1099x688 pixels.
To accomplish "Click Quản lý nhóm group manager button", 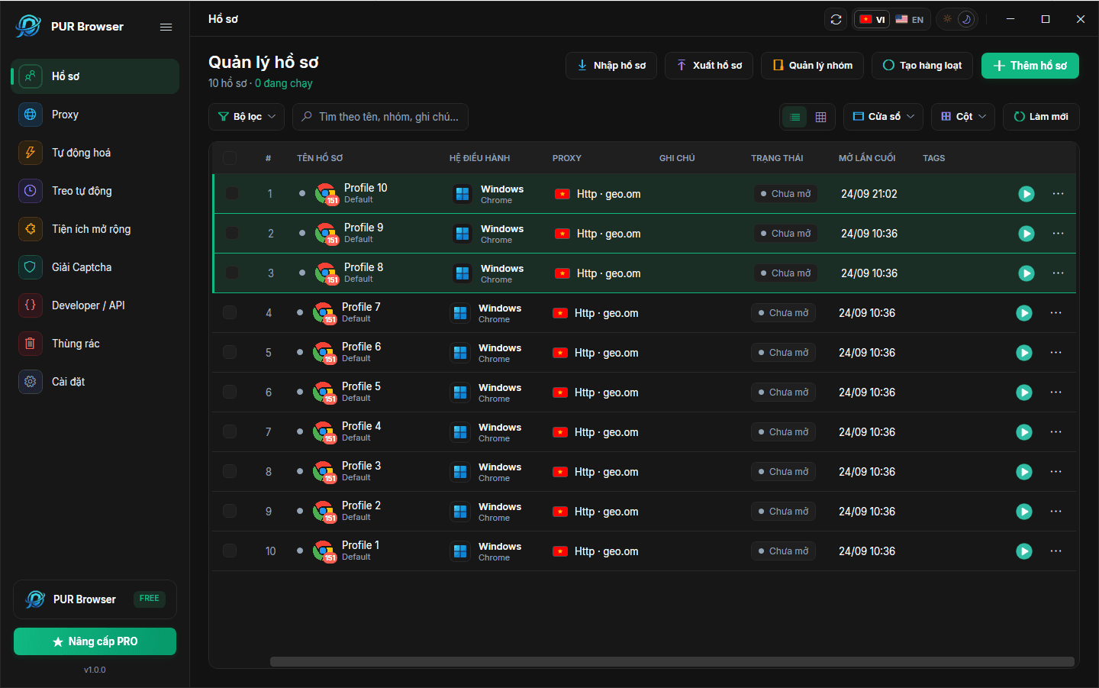I will point(813,66).
